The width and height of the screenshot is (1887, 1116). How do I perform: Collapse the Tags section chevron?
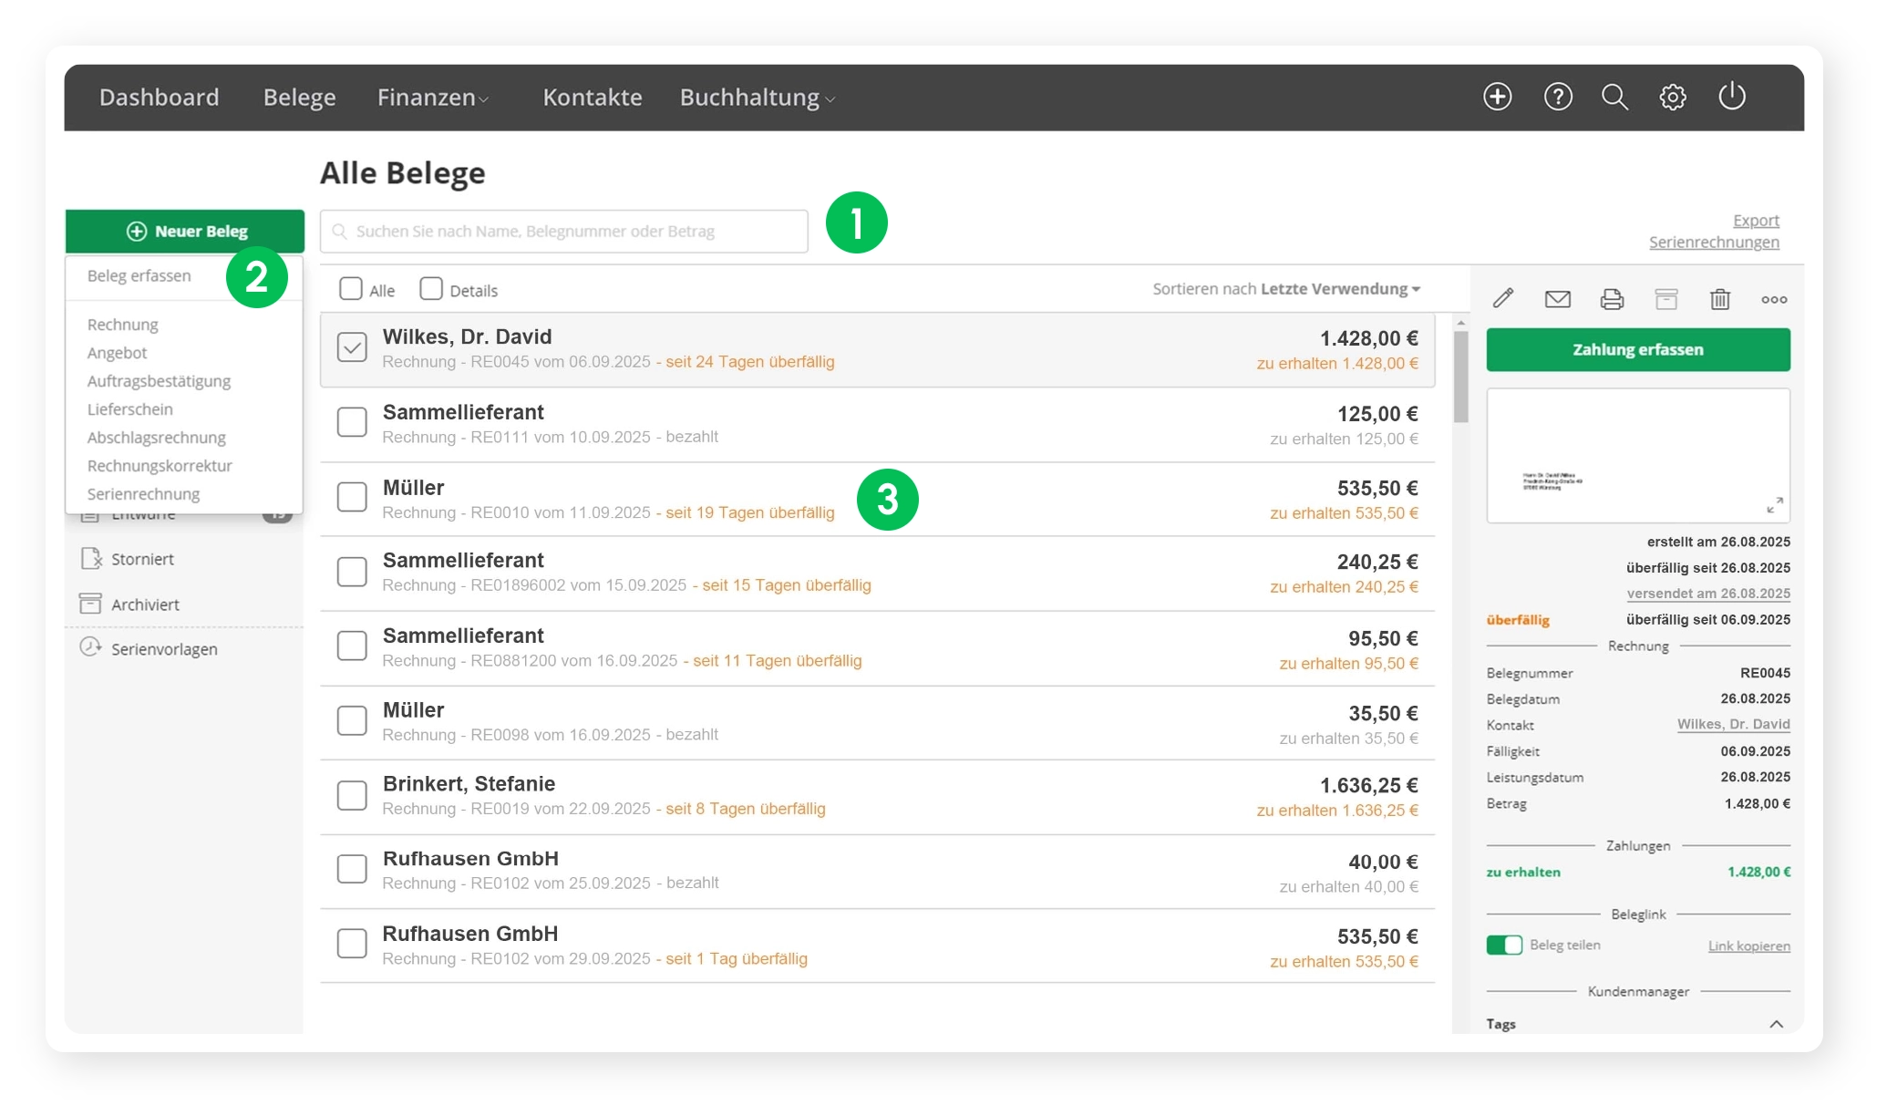tap(1776, 1024)
